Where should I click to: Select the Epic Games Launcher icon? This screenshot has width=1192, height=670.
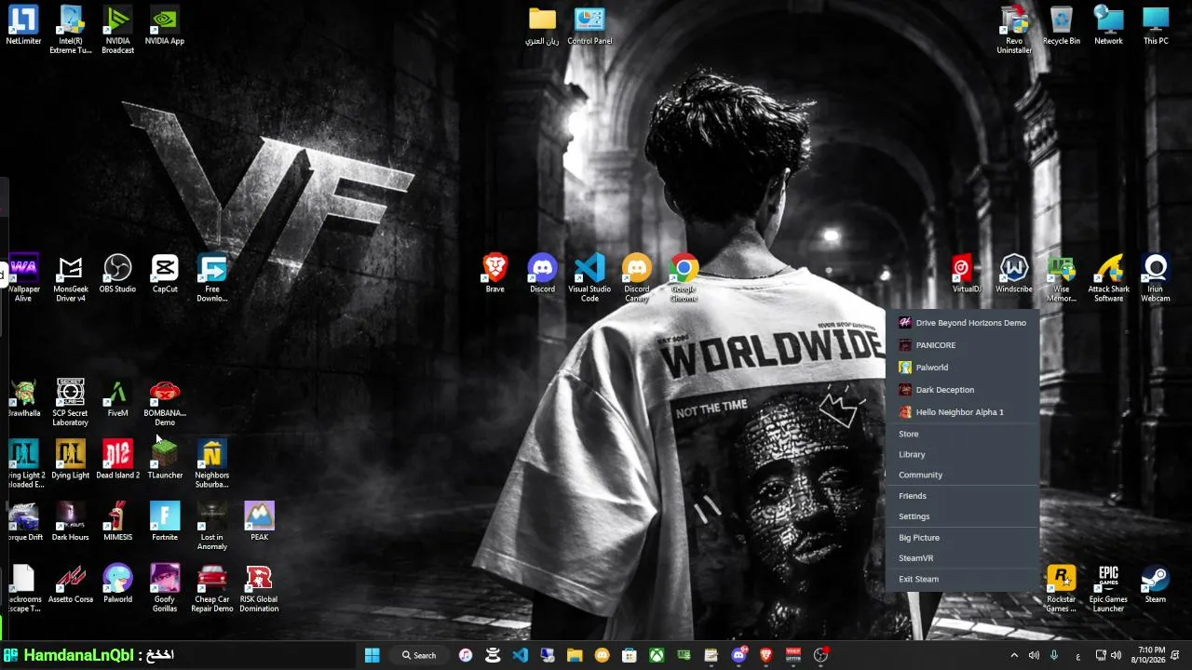tap(1108, 588)
